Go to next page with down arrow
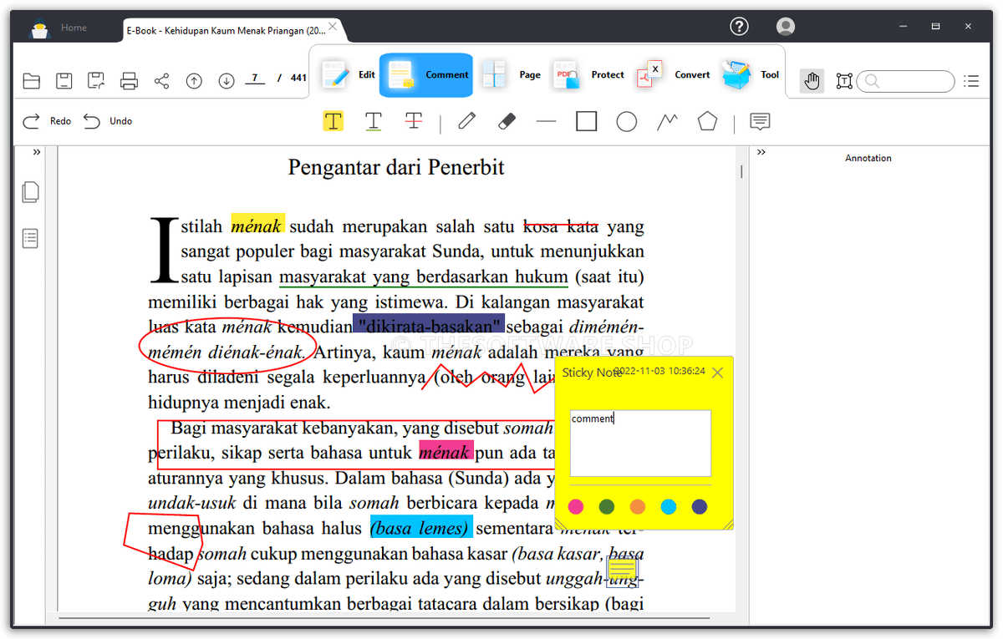Image resolution: width=1003 pixels, height=639 pixels. (227, 81)
